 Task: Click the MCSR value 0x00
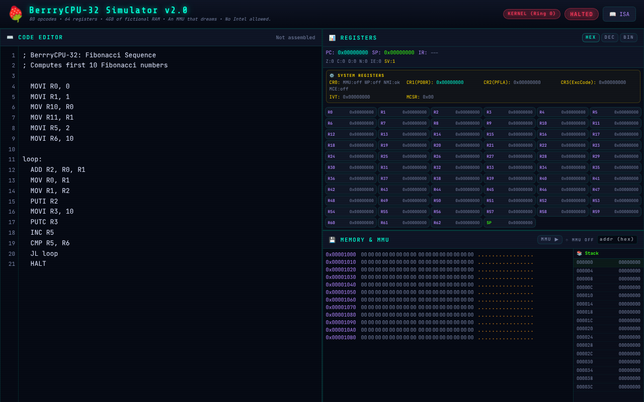pyautogui.click(x=428, y=97)
